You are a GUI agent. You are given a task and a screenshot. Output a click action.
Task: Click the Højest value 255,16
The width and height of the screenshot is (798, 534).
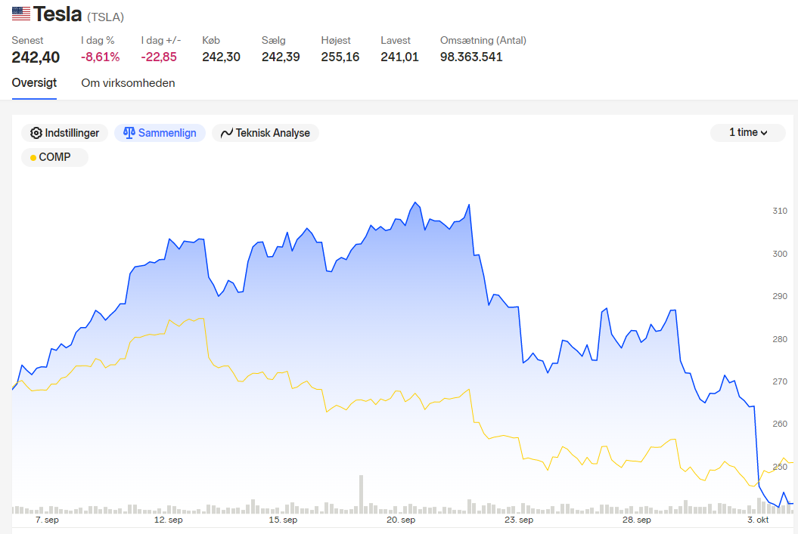[340, 57]
